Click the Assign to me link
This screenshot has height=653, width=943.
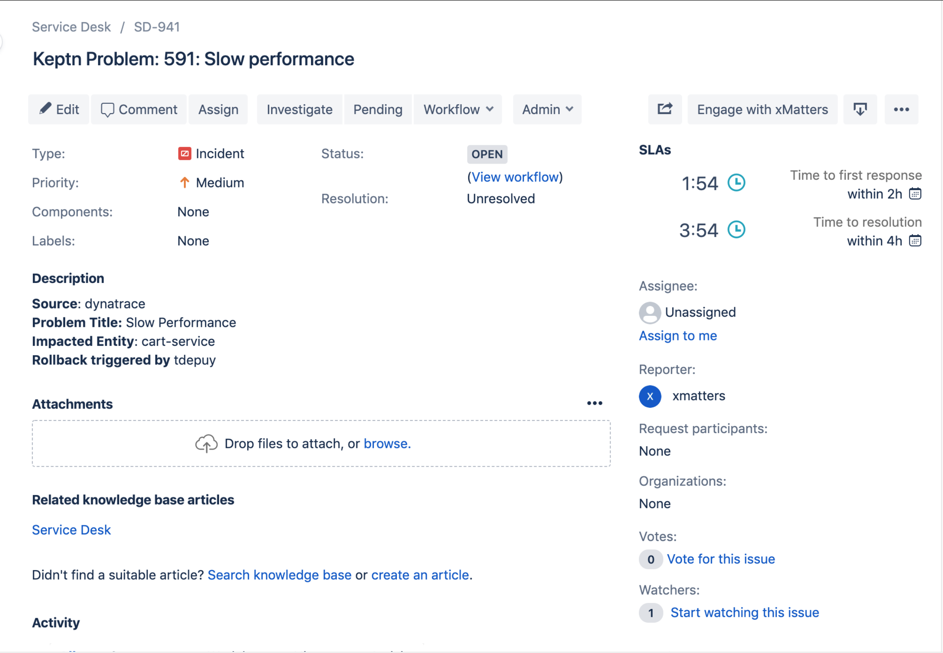(677, 336)
